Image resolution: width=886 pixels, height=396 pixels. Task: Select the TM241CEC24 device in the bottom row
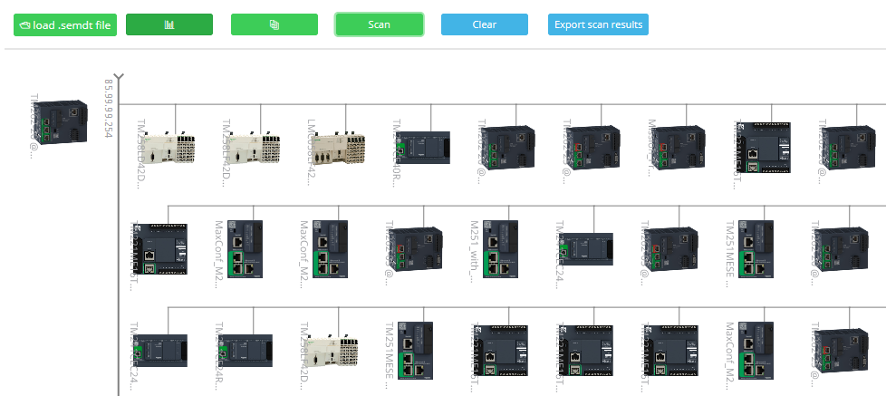coord(161,351)
